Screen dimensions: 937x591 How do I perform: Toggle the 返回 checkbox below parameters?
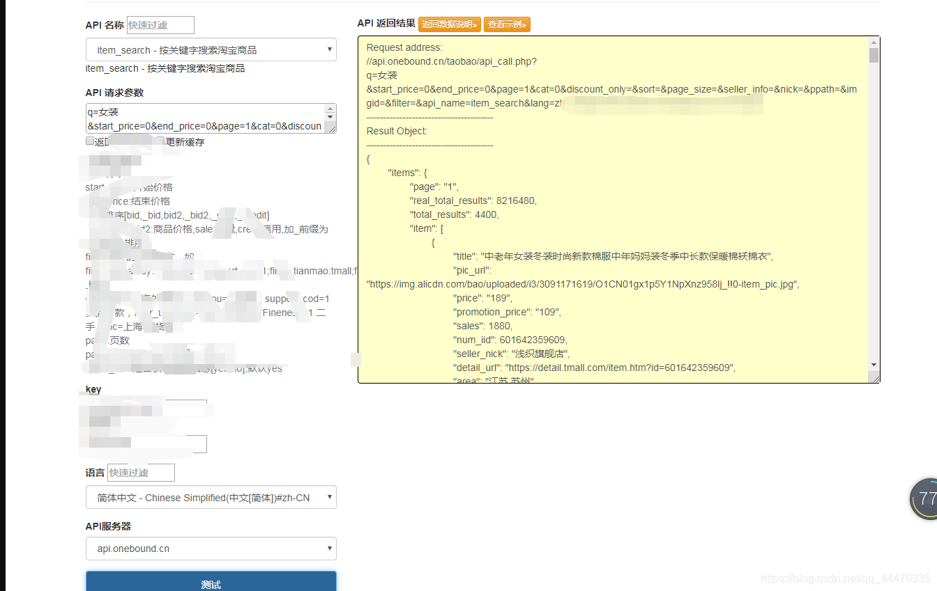coord(90,141)
